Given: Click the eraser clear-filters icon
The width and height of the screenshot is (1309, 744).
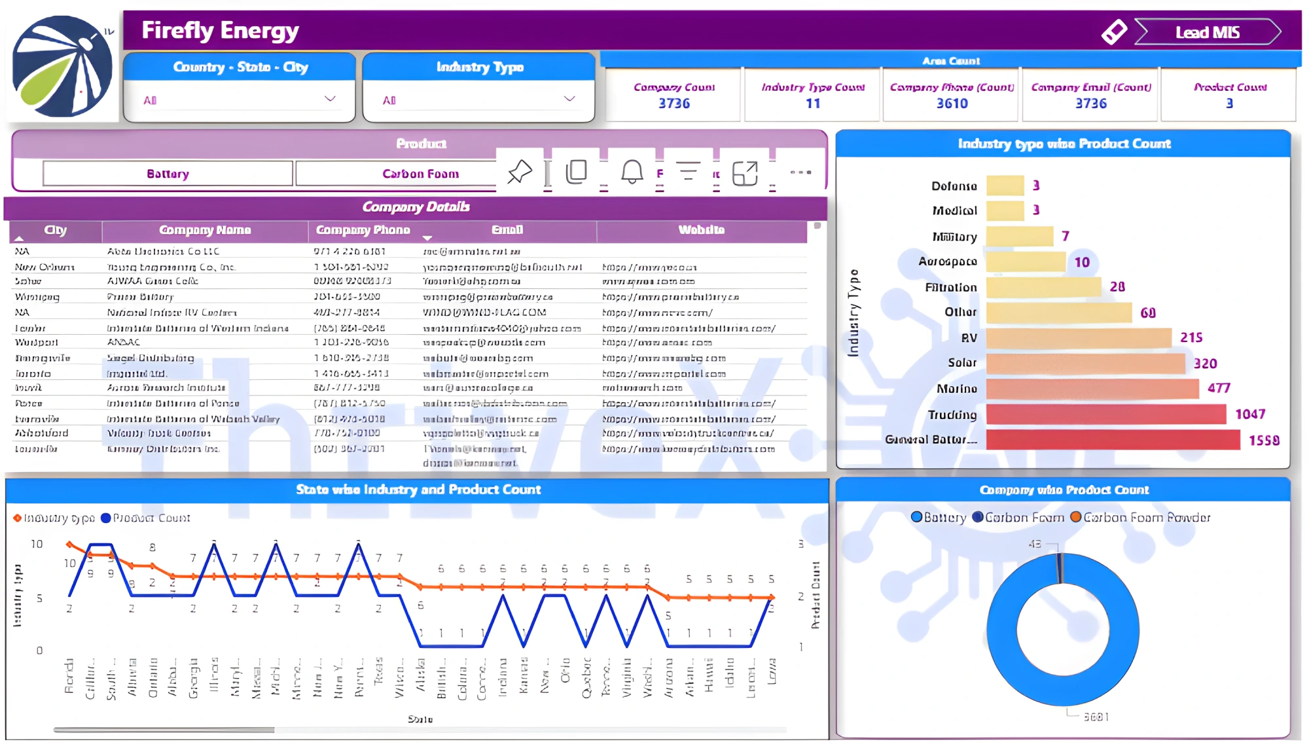Looking at the screenshot, I should [x=1113, y=31].
